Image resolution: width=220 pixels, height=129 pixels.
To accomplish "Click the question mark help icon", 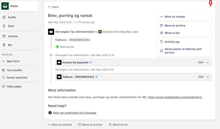I will pyautogui.click(x=50, y=113).
